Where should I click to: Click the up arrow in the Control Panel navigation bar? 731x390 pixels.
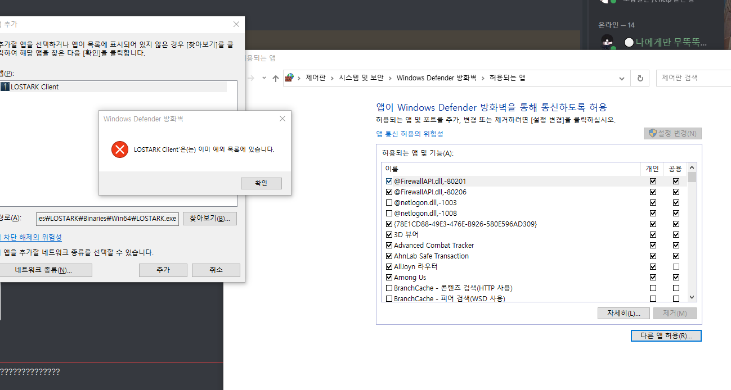(x=275, y=79)
